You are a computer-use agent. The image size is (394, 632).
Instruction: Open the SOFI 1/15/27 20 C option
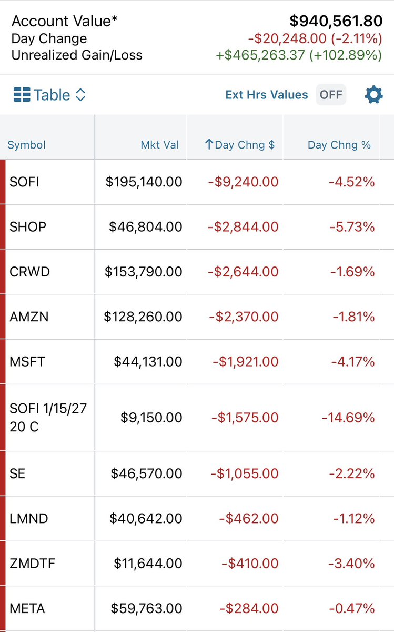pyautogui.click(x=197, y=418)
